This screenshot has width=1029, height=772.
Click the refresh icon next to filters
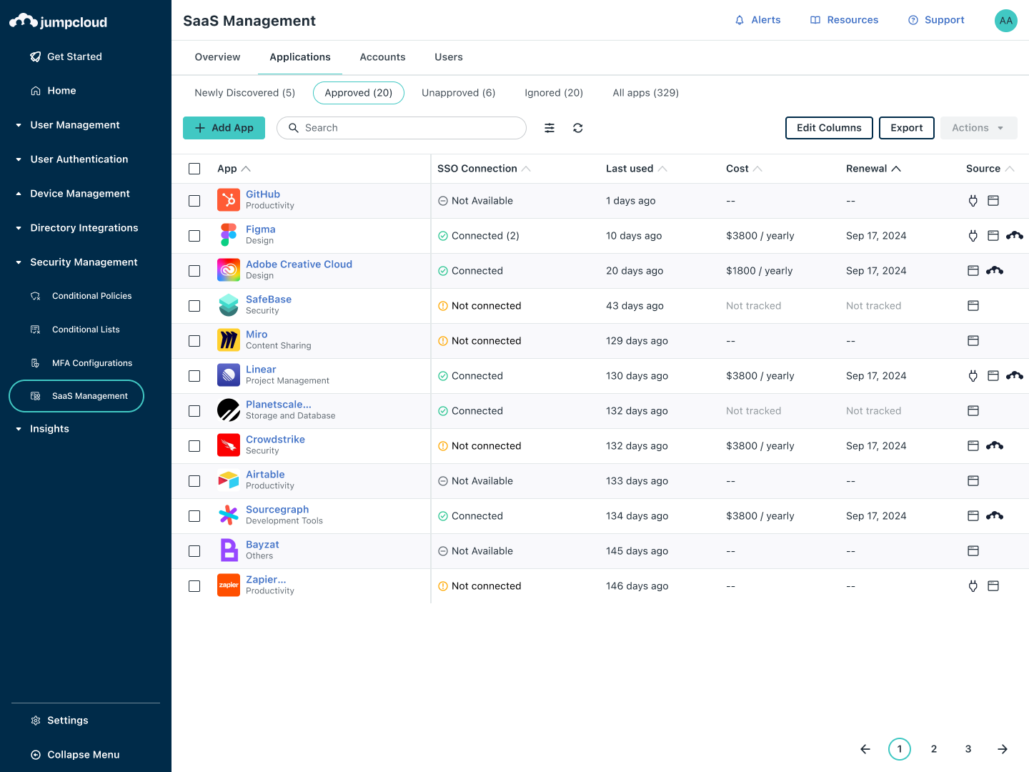click(x=578, y=128)
